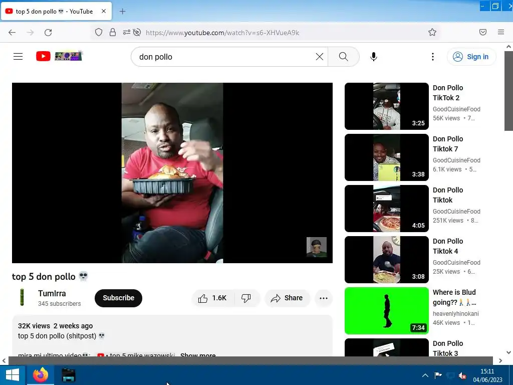Click network icon in system tray
This screenshot has width=513, height=385.
450,375
